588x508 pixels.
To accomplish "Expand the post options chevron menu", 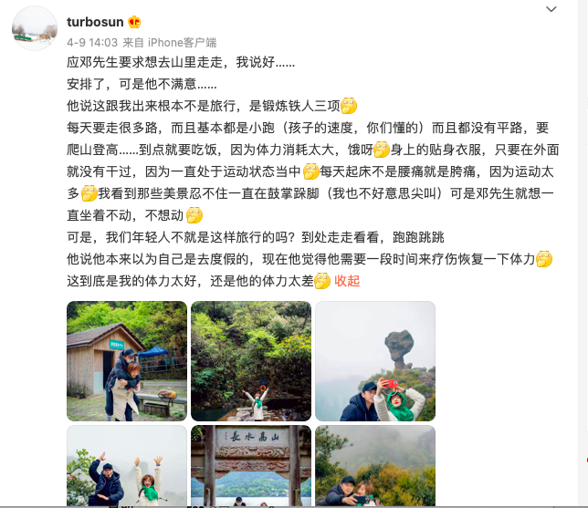I will pos(551,9).
